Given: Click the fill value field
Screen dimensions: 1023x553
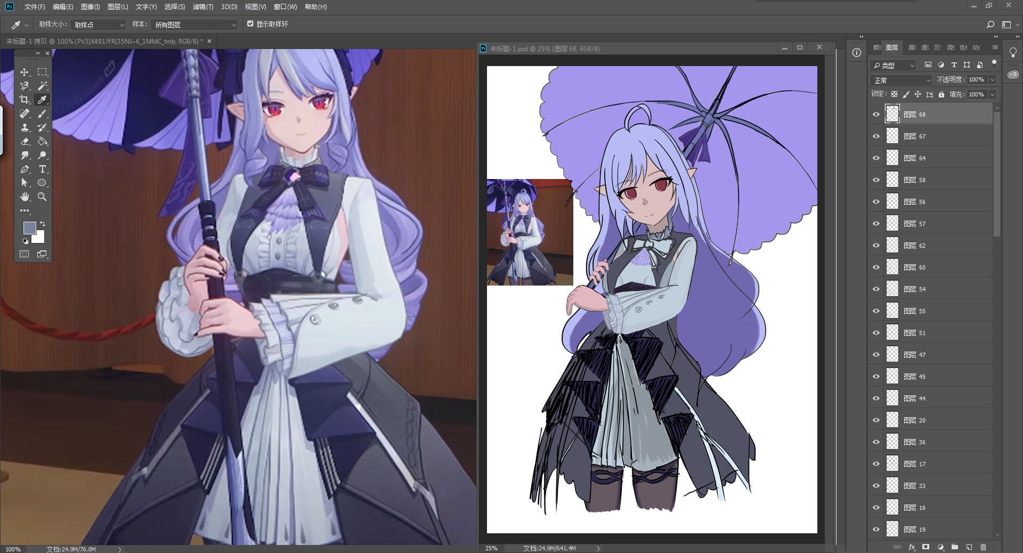Looking at the screenshot, I should (x=977, y=94).
